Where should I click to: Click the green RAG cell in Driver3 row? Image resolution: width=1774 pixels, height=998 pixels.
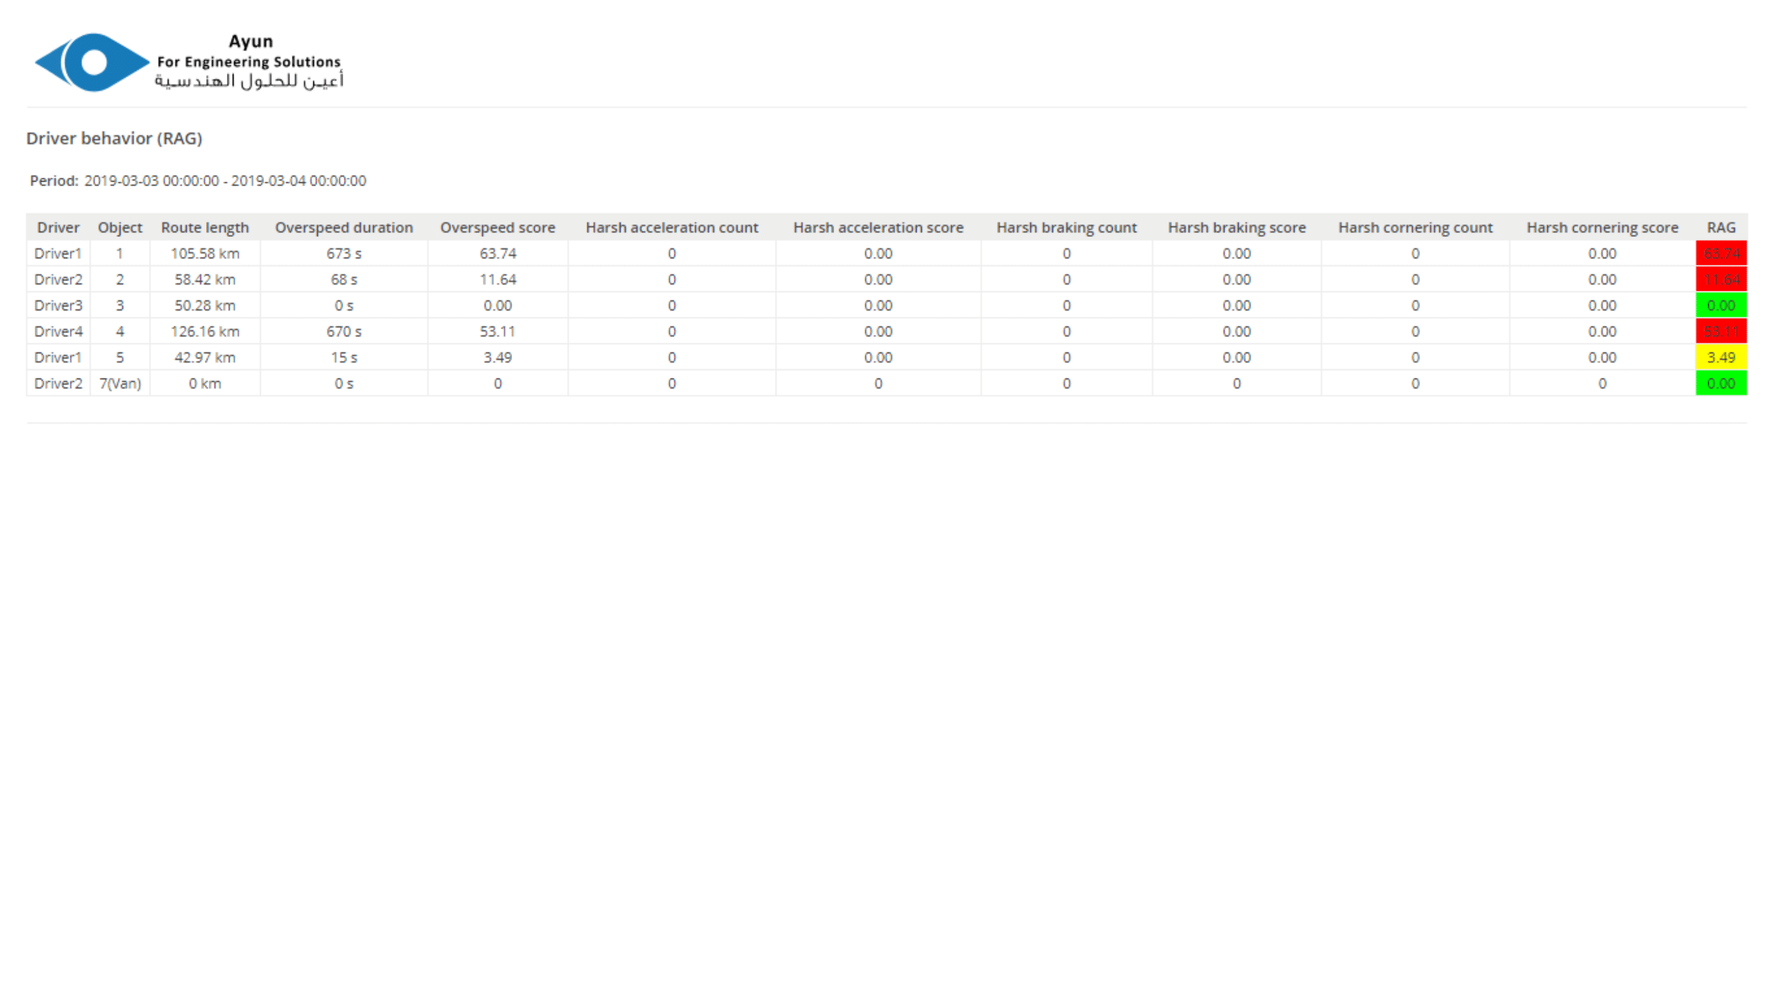(x=1720, y=305)
